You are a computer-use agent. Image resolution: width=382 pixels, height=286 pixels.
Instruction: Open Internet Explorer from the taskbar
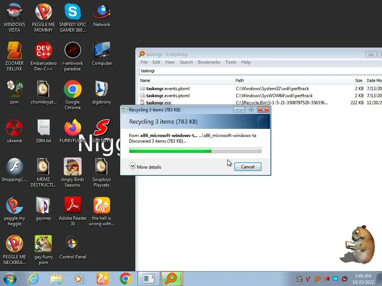pyautogui.click(x=33, y=279)
